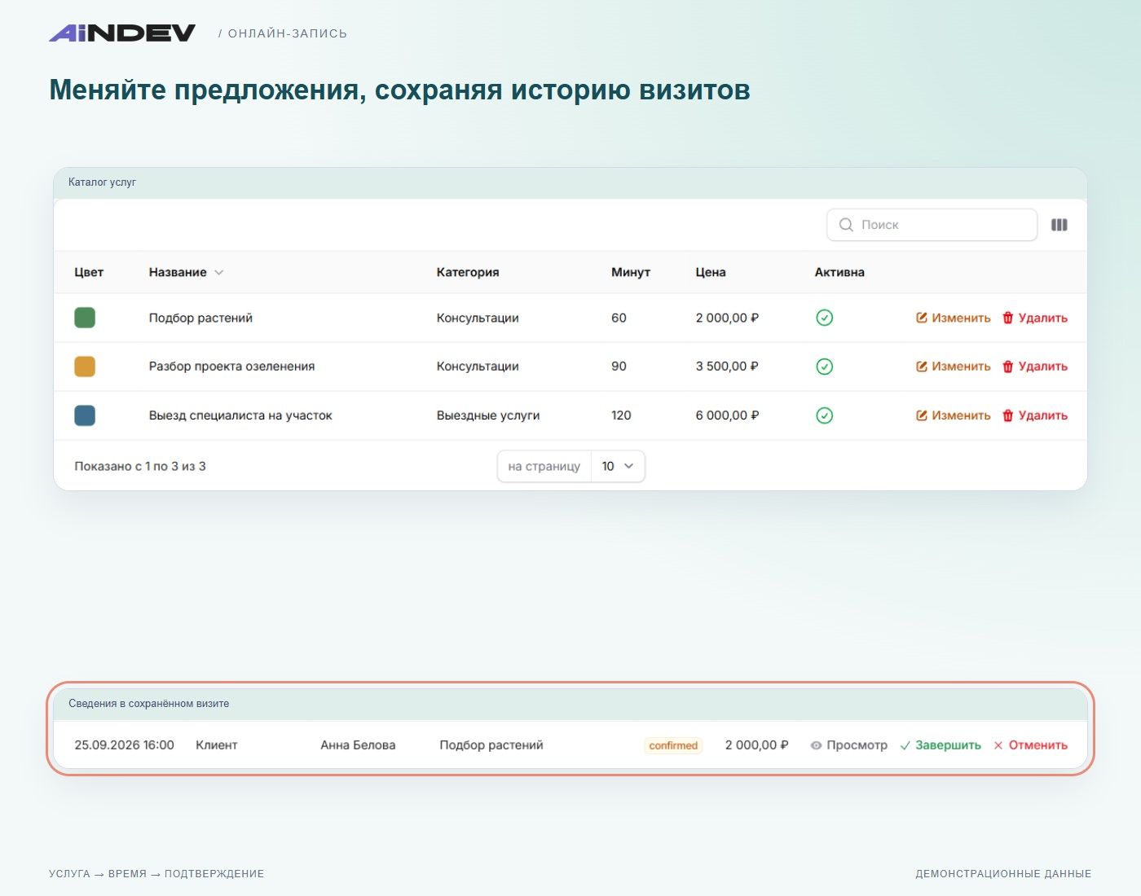Screen dimensions: 1141x896
Task: Click green color swatch of Подбор растений
Action: point(85,318)
